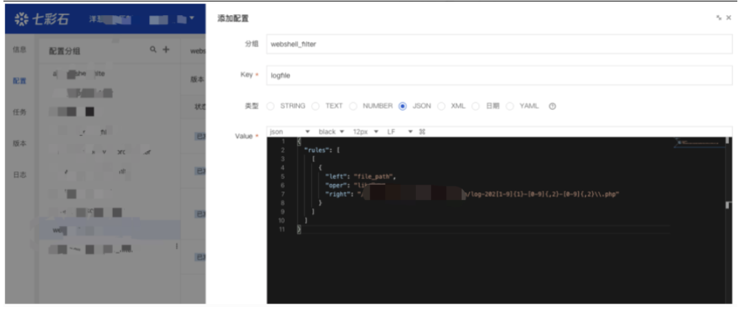
Task: Select the STRING type radio button
Action: point(270,106)
